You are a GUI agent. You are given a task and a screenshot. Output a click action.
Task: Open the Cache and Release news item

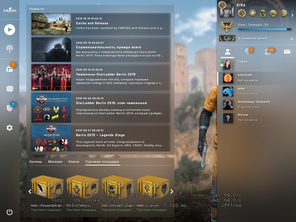coord(100,24)
